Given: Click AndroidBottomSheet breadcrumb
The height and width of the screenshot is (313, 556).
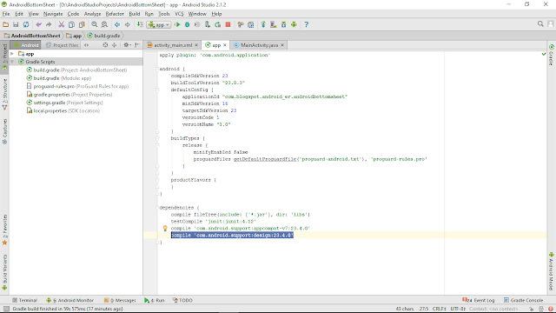Looking at the screenshot, I should 32,36.
